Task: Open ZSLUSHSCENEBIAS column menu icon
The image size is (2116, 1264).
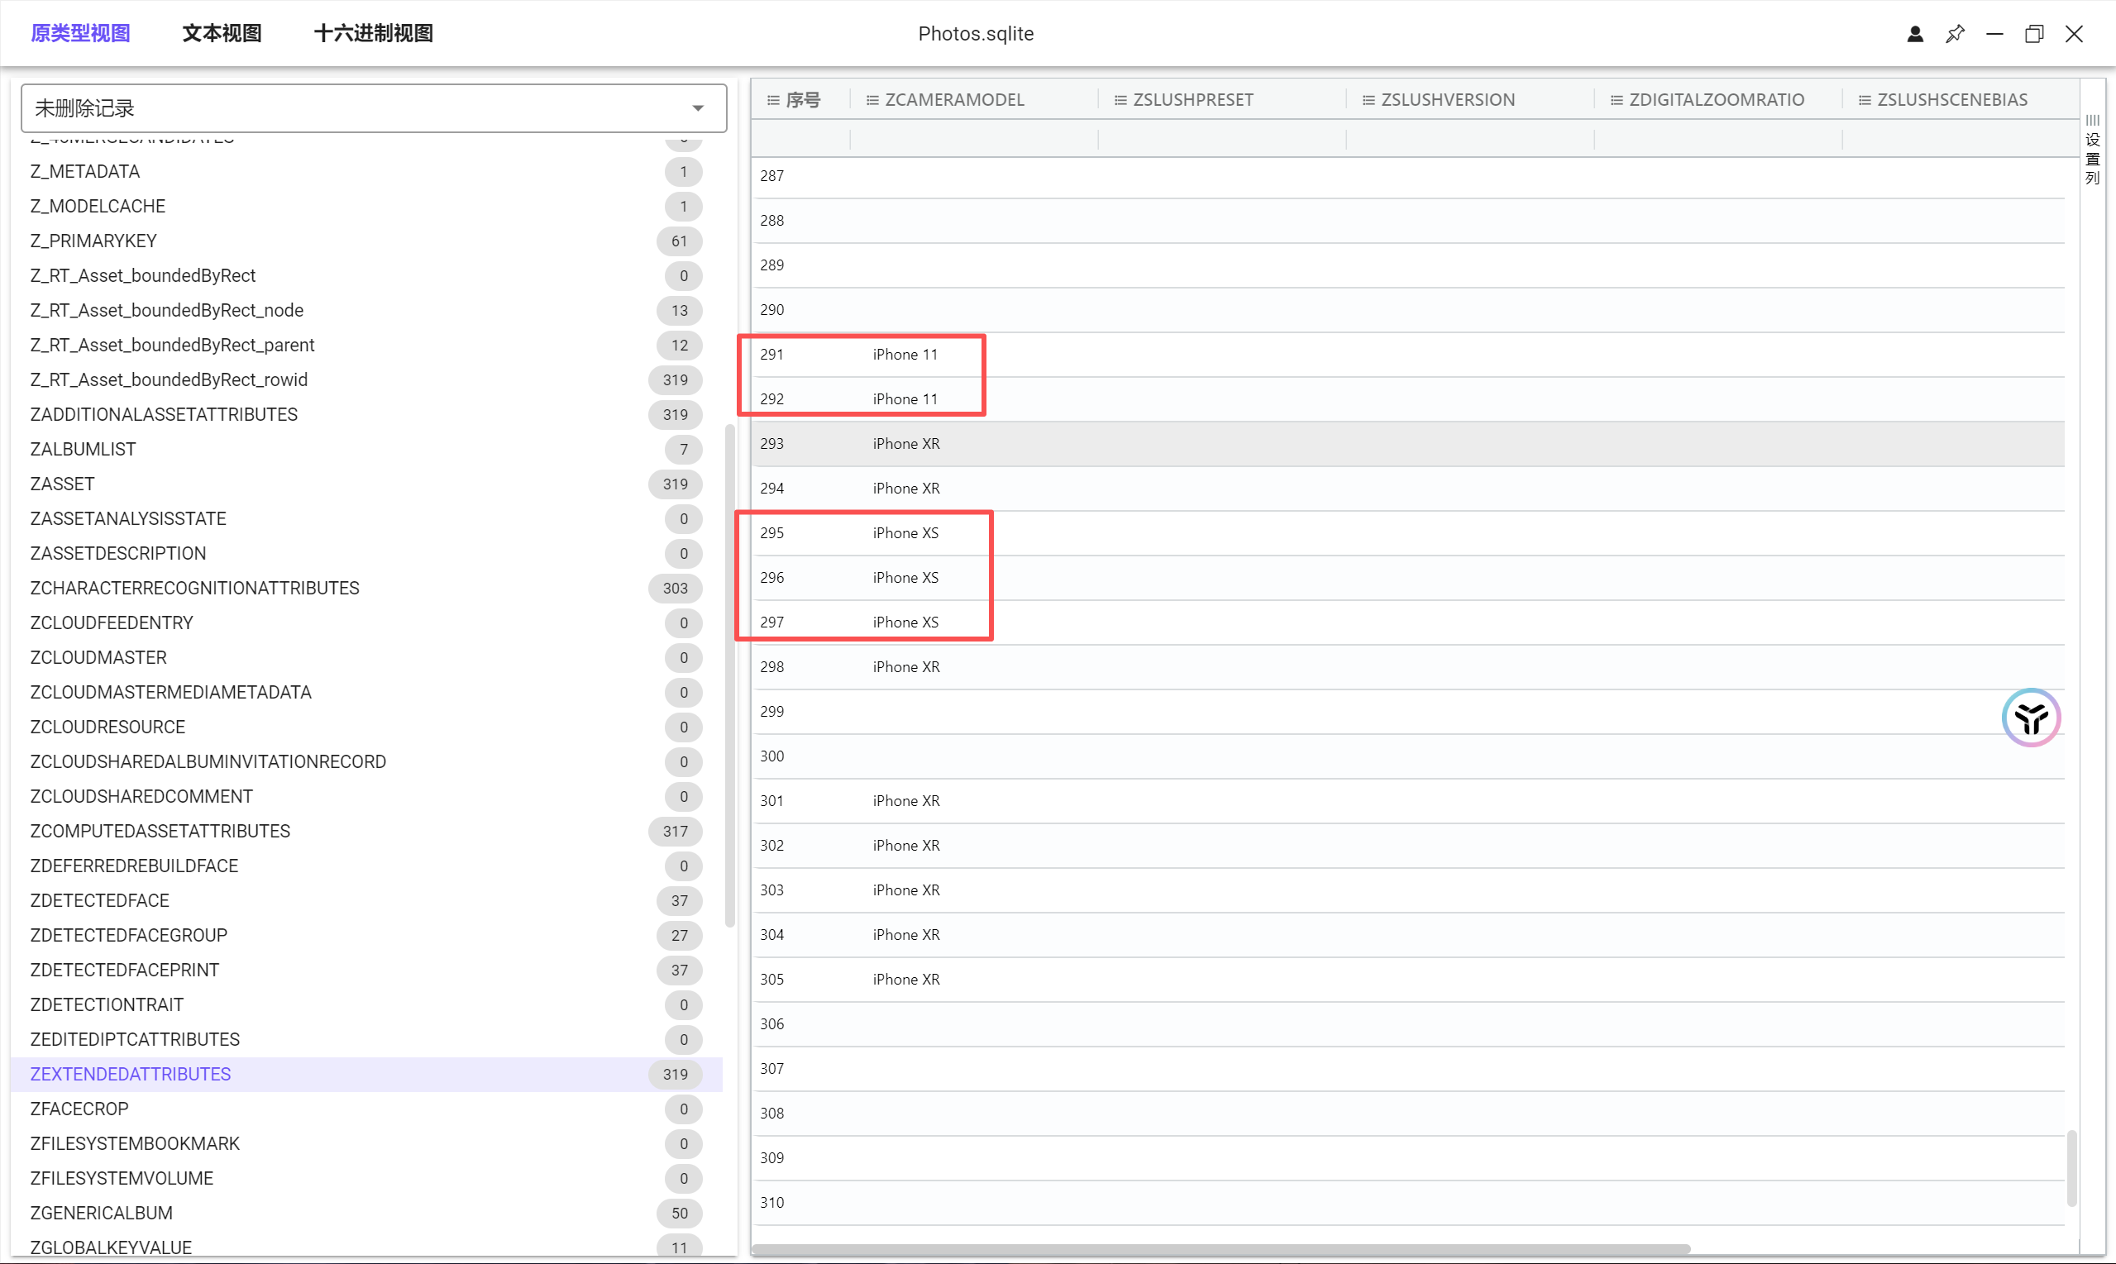Action: tap(1864, 100)
